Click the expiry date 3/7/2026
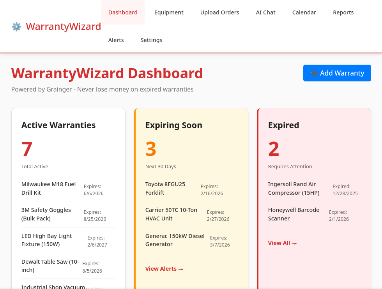Image resolution: width=382 pixels, height=289 pixels. click(220, 245)
